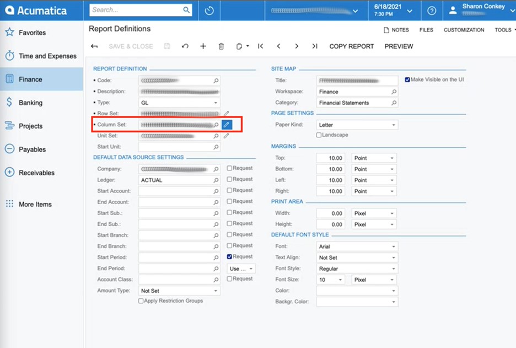Toggle Start Period Request checkbox
The height and width of the screenshot is (348, 516).
pos(230,257)
